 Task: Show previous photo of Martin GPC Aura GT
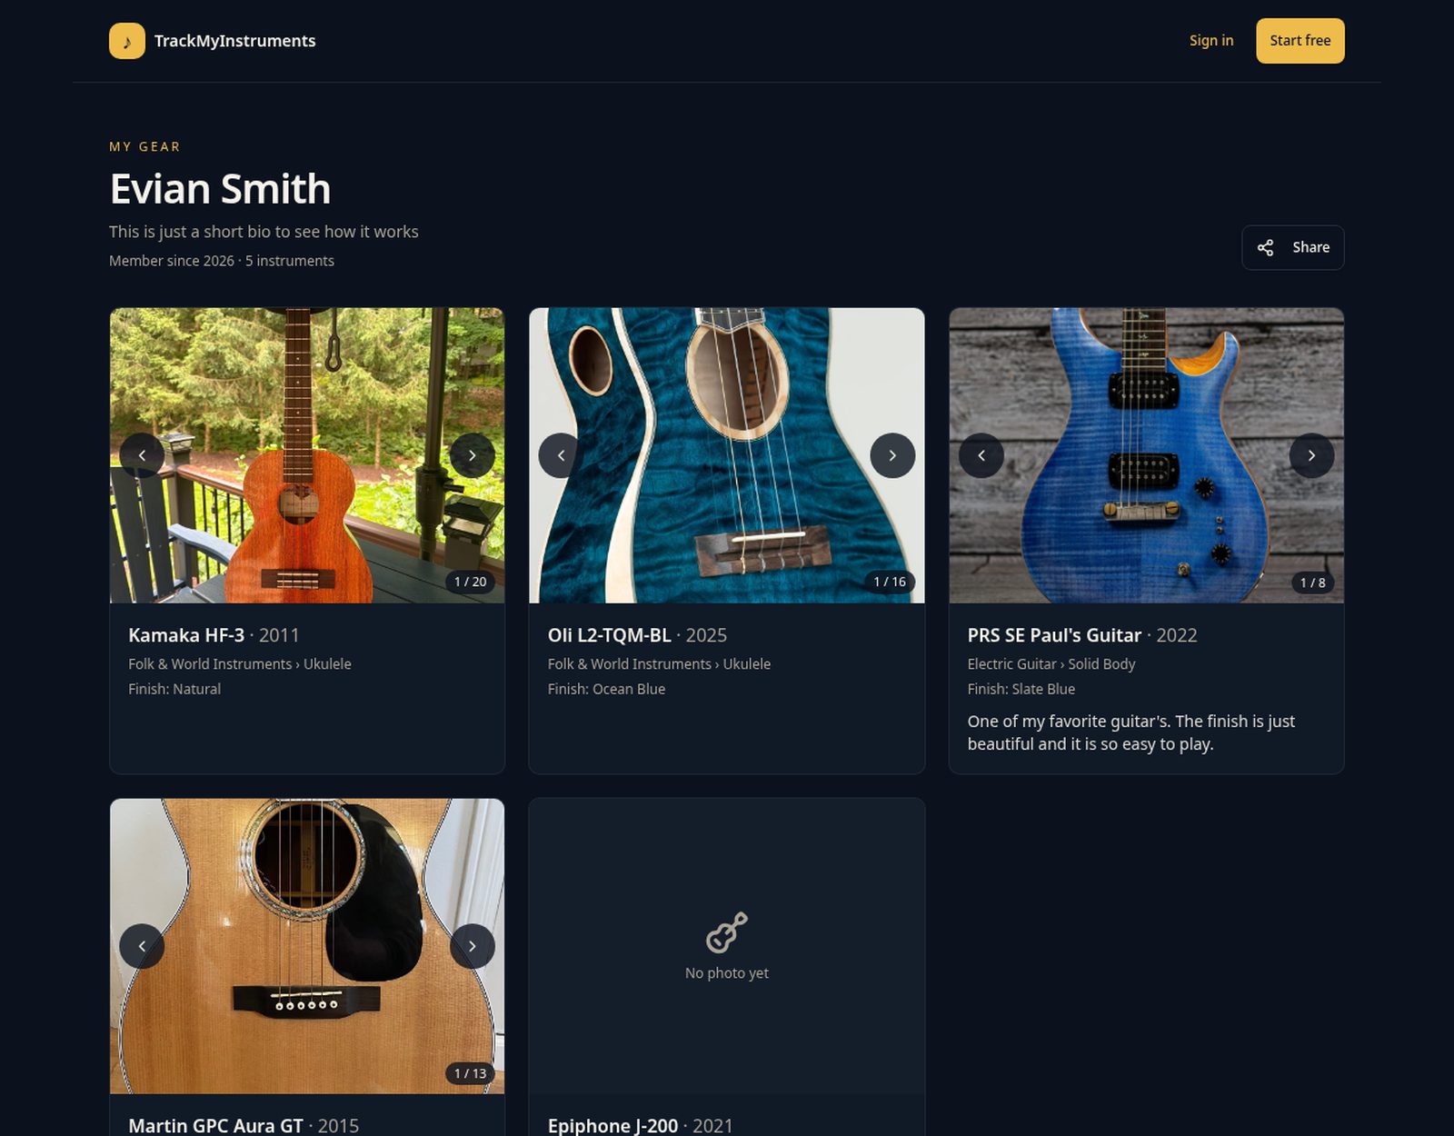point(142,946)
